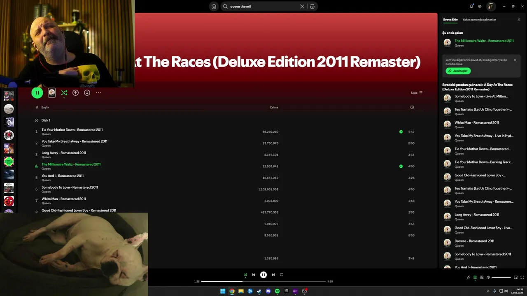The width and height of the screenshot is (527, 296).
Task: Open The Millionaire Waltz title in the now playing queue
Action: [484, 41]
